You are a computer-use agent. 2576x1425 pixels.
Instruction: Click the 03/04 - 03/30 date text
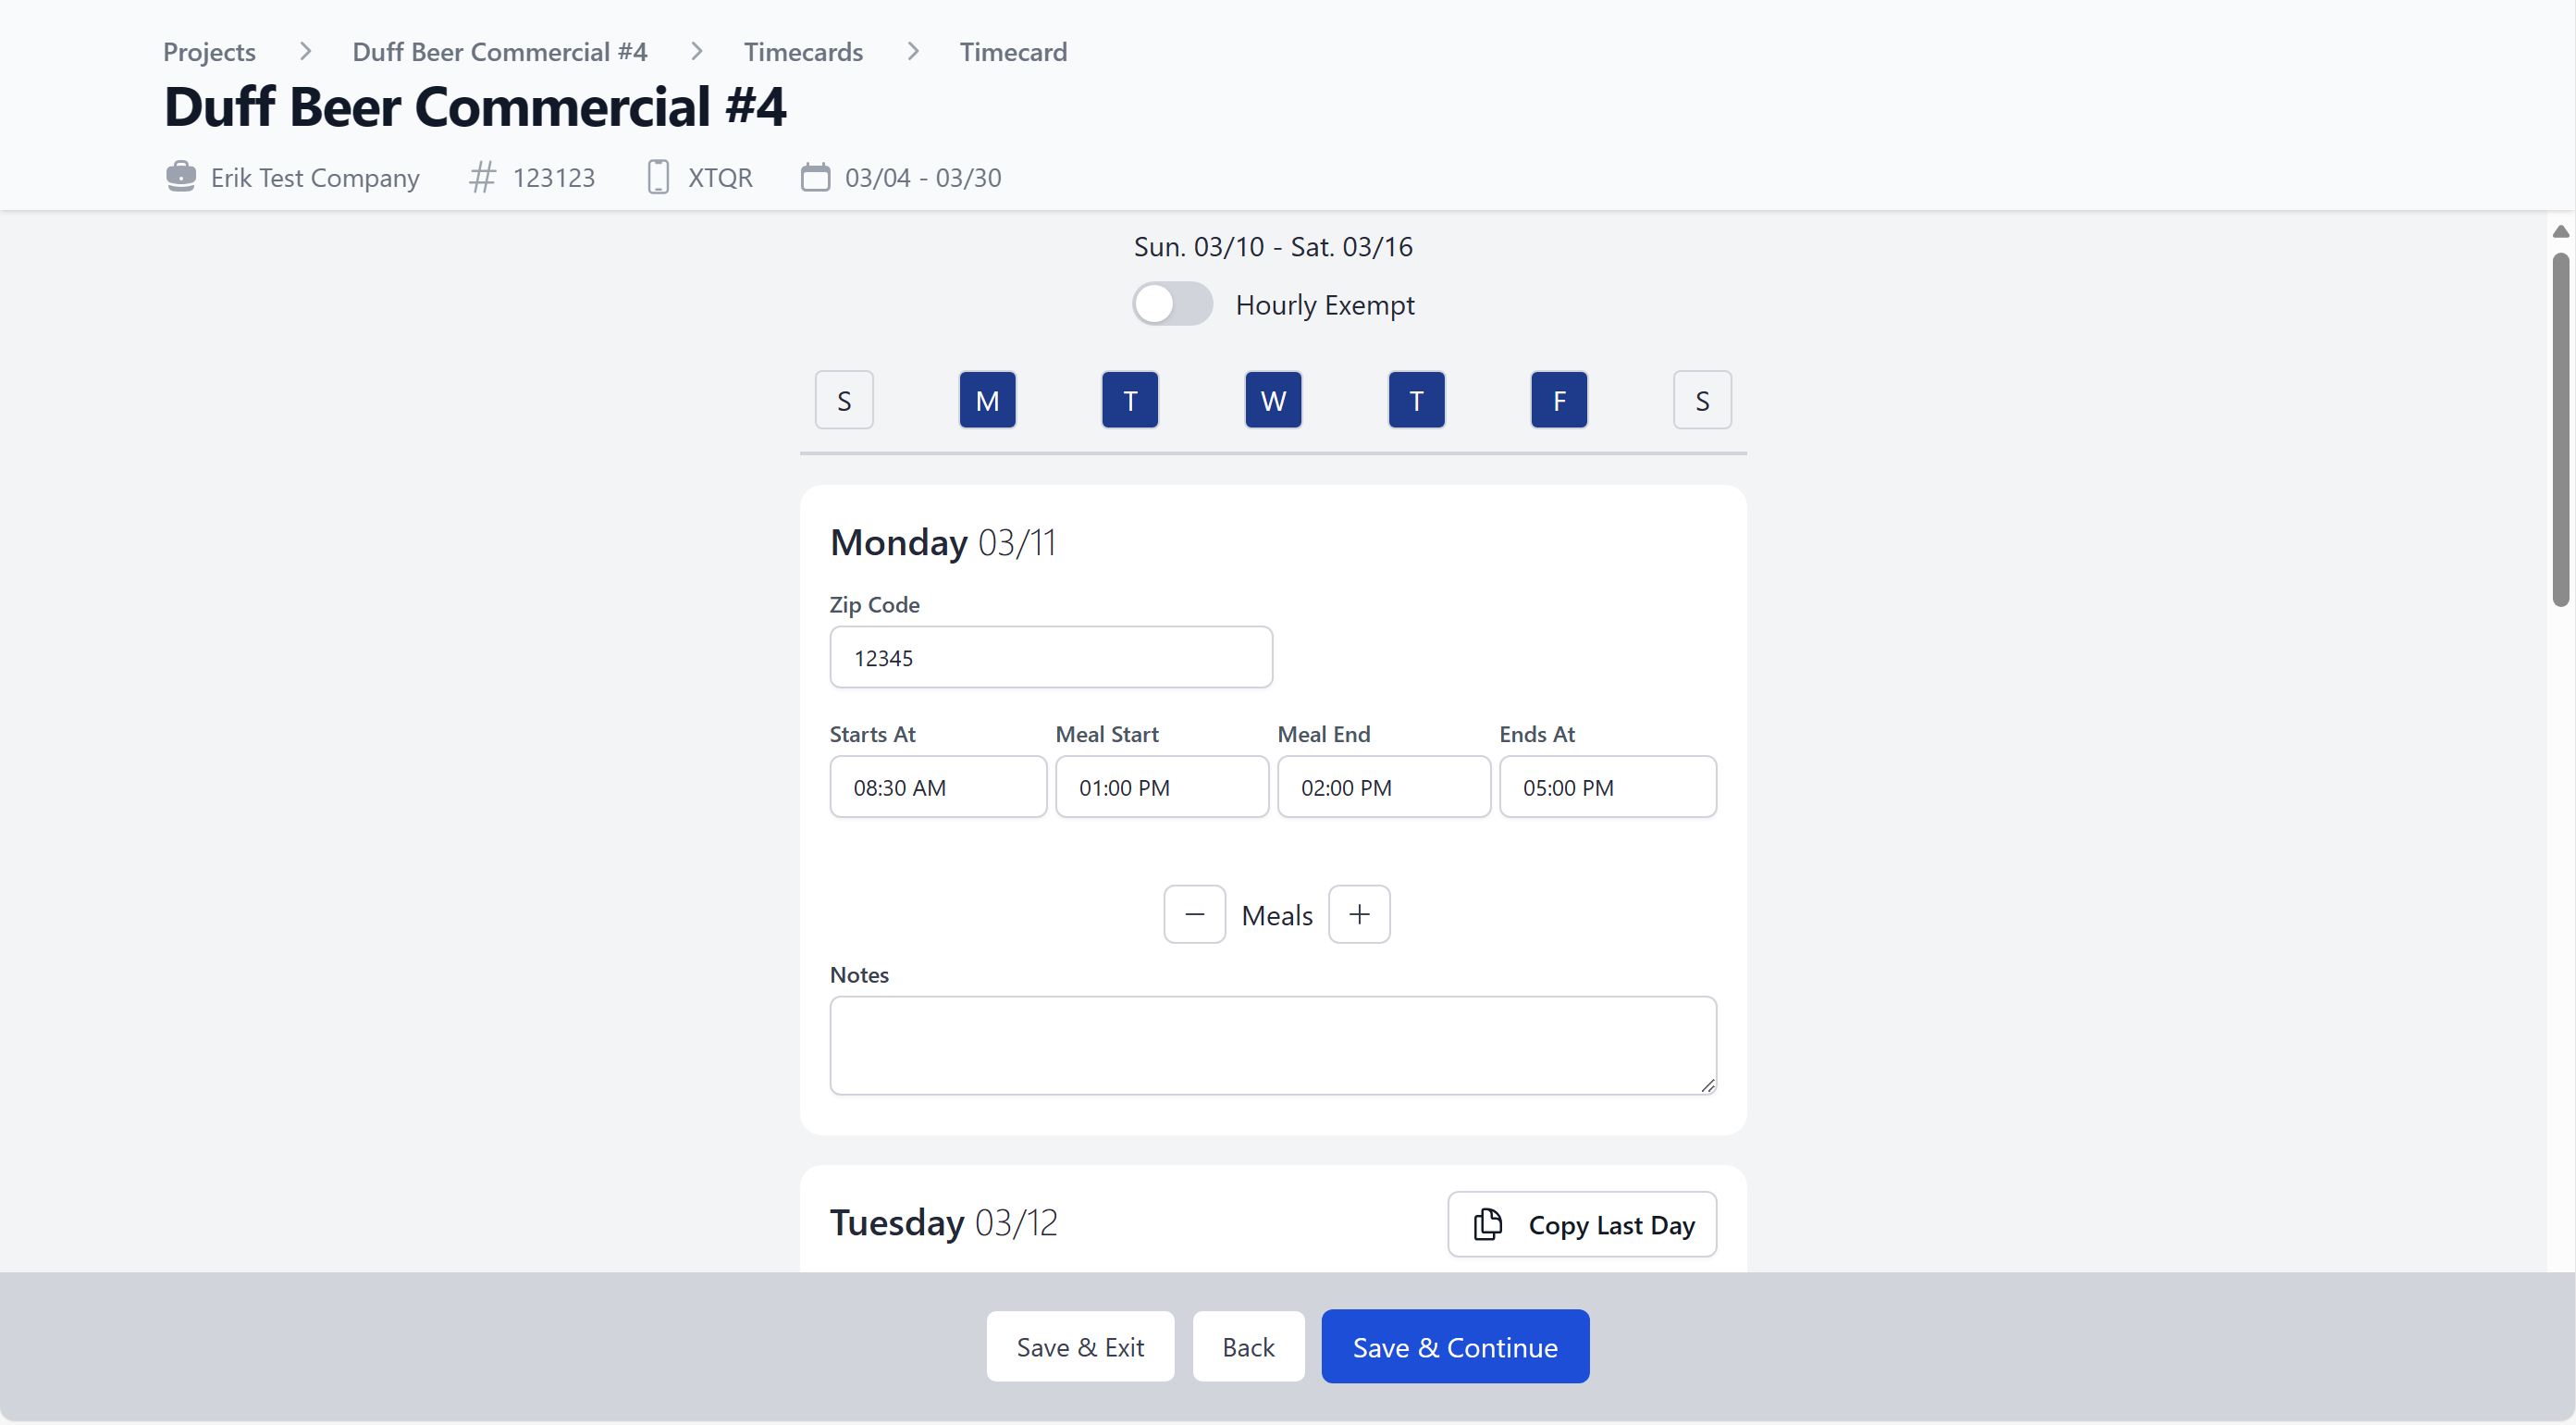coord(923,177)
